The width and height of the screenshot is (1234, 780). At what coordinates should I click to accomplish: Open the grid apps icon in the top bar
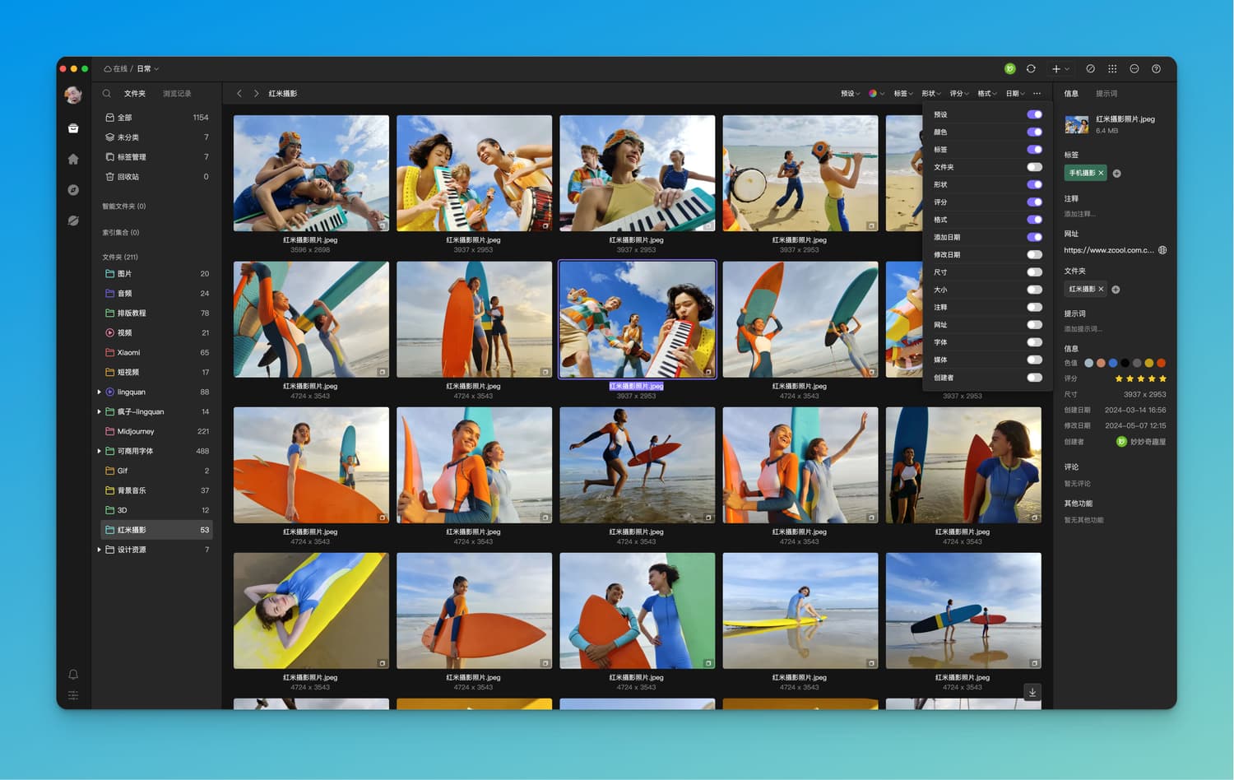coord(1112,69)
